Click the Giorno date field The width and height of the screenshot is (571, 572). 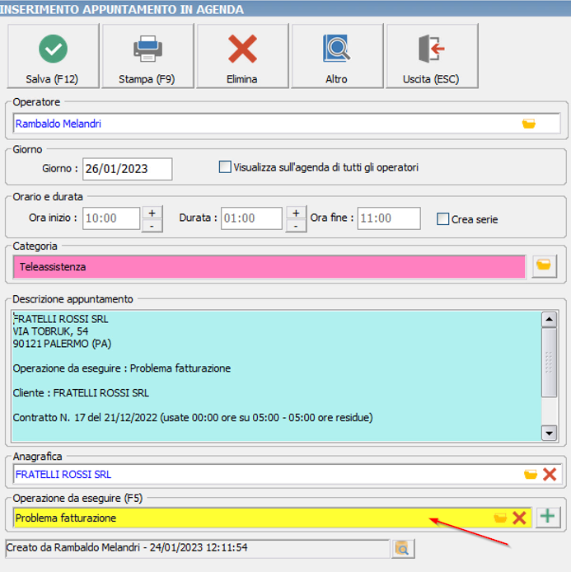point(128,169)
